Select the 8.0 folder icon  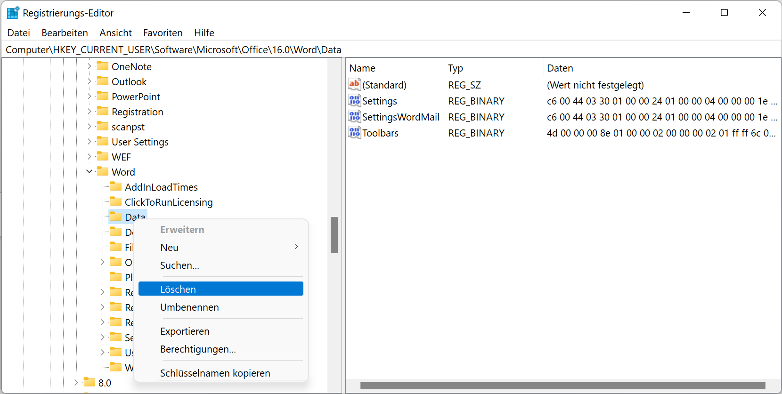coord(90,382)
